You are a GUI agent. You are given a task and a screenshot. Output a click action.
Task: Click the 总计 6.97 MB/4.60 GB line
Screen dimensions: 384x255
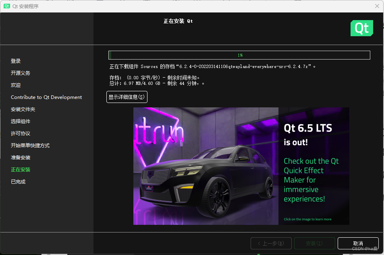pyautogui.click(x=157, y=83)
